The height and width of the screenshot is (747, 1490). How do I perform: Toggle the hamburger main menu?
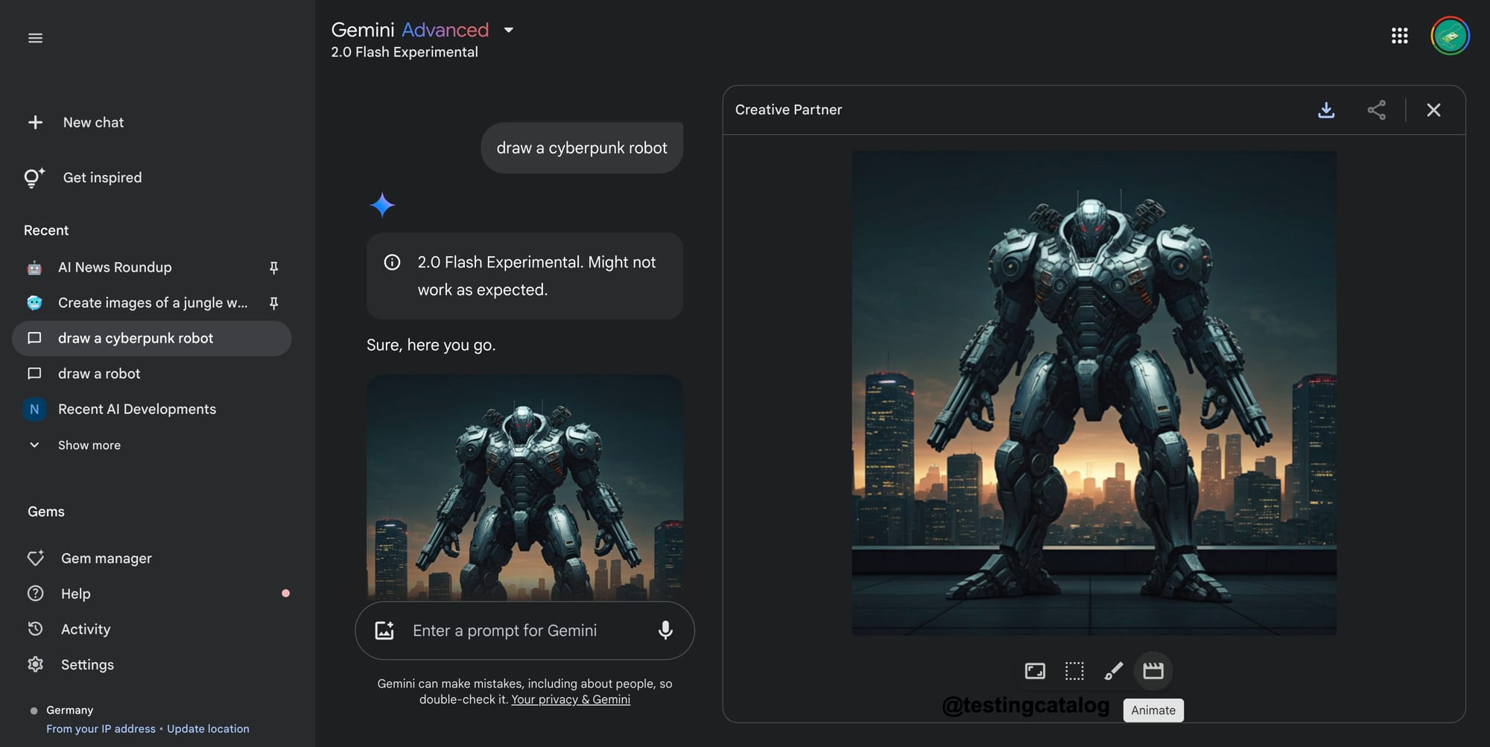35,38
